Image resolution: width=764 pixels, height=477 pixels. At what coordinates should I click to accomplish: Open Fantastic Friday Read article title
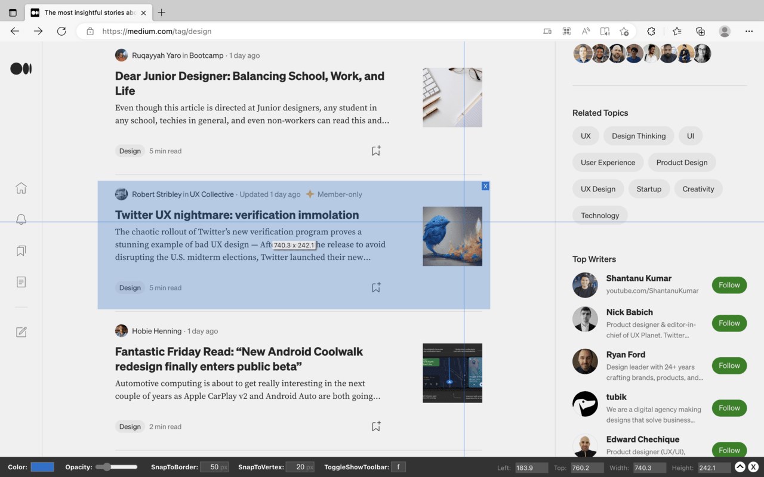click(x=239, y=359)
